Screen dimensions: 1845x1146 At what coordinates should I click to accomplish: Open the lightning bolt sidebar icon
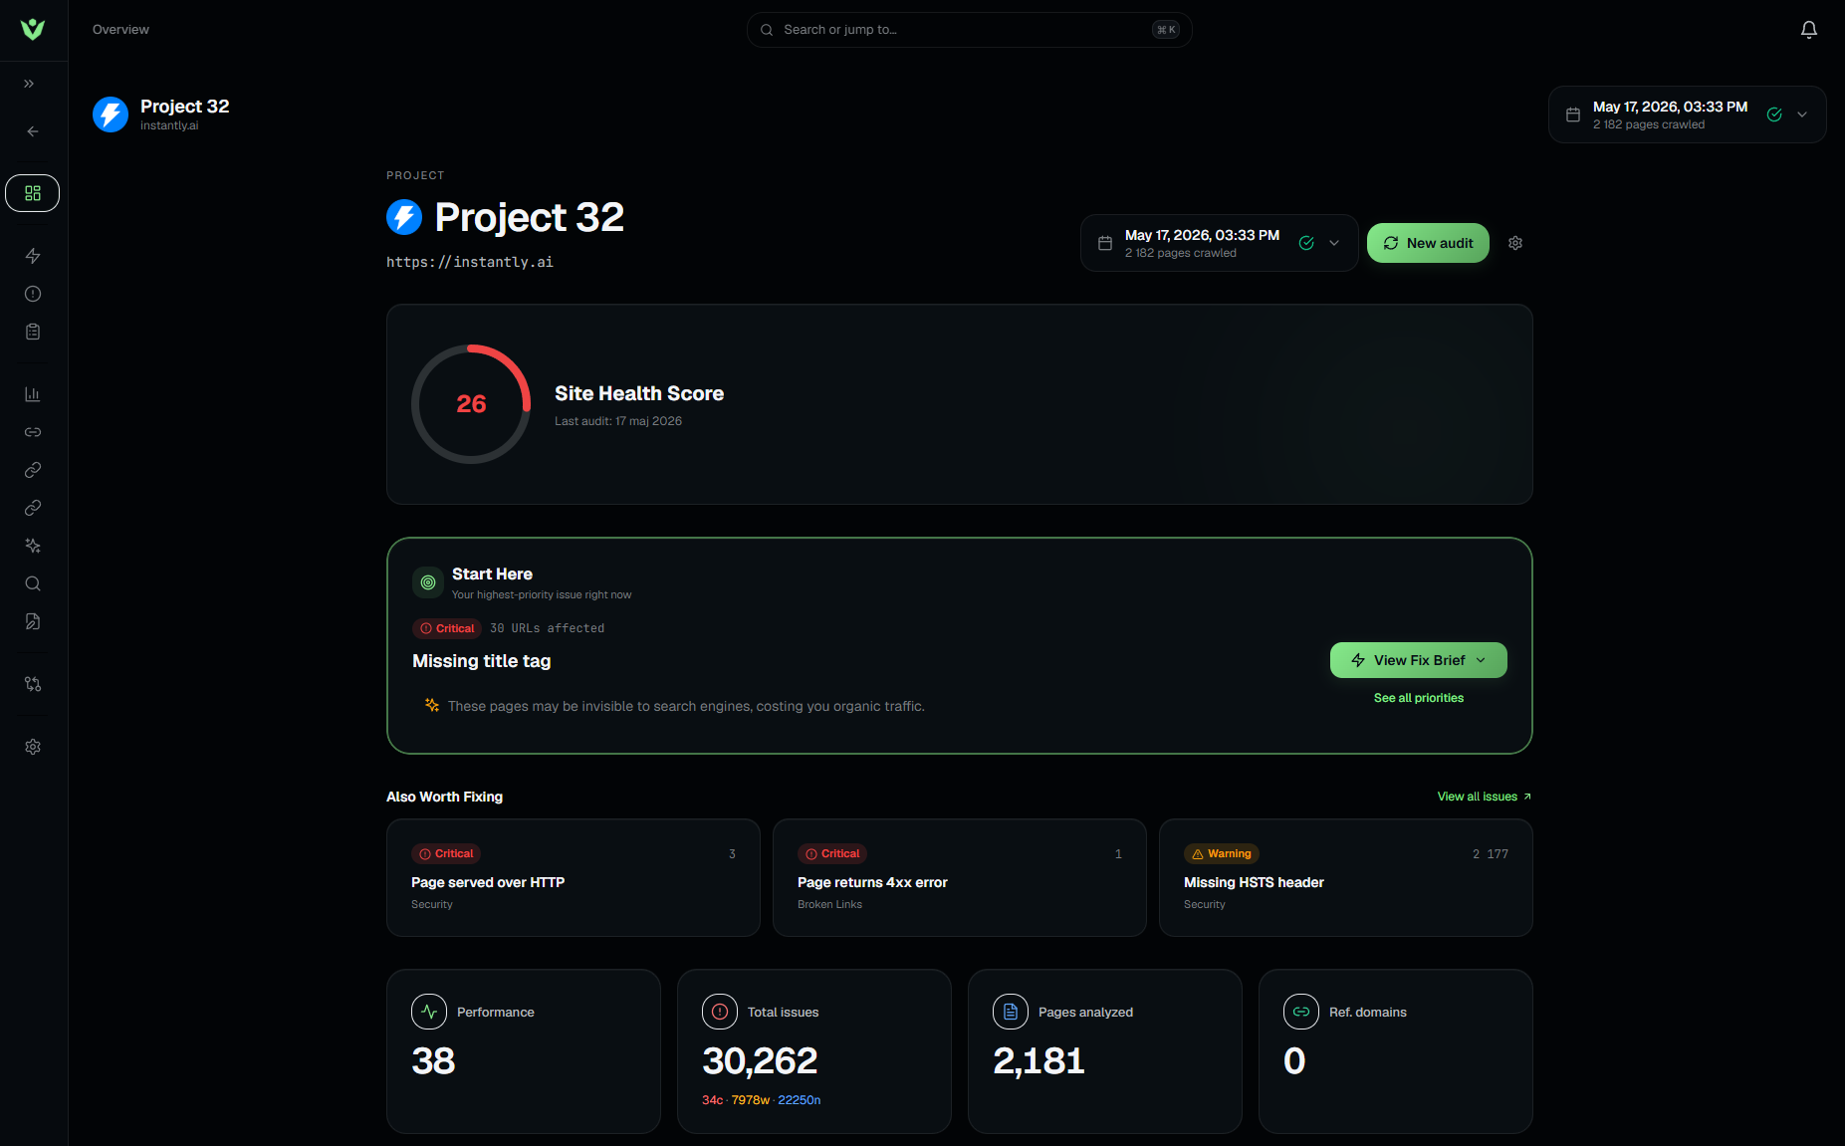pos(33,256)
